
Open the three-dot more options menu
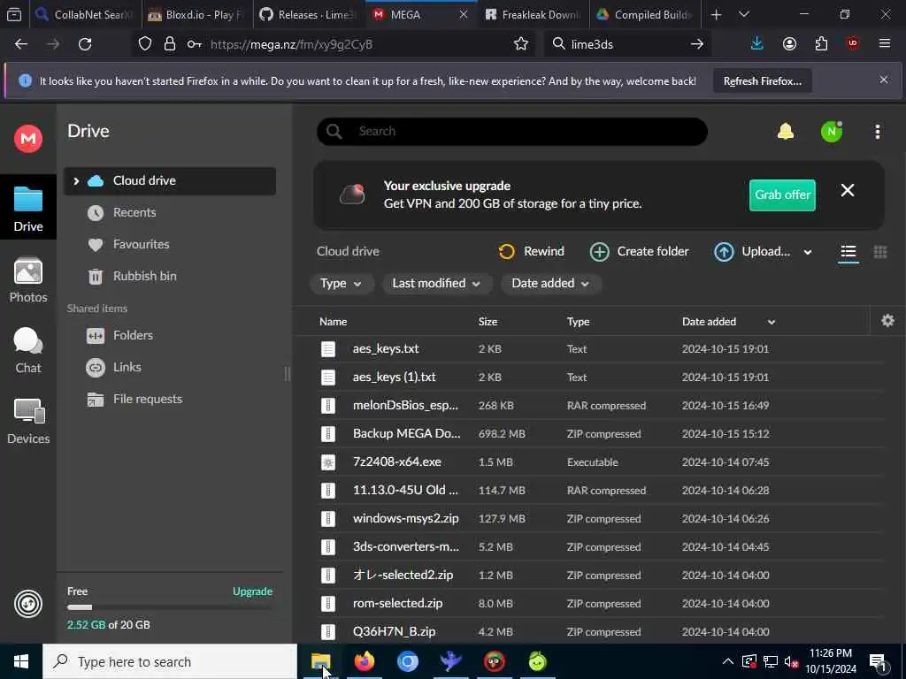point(877,132)
